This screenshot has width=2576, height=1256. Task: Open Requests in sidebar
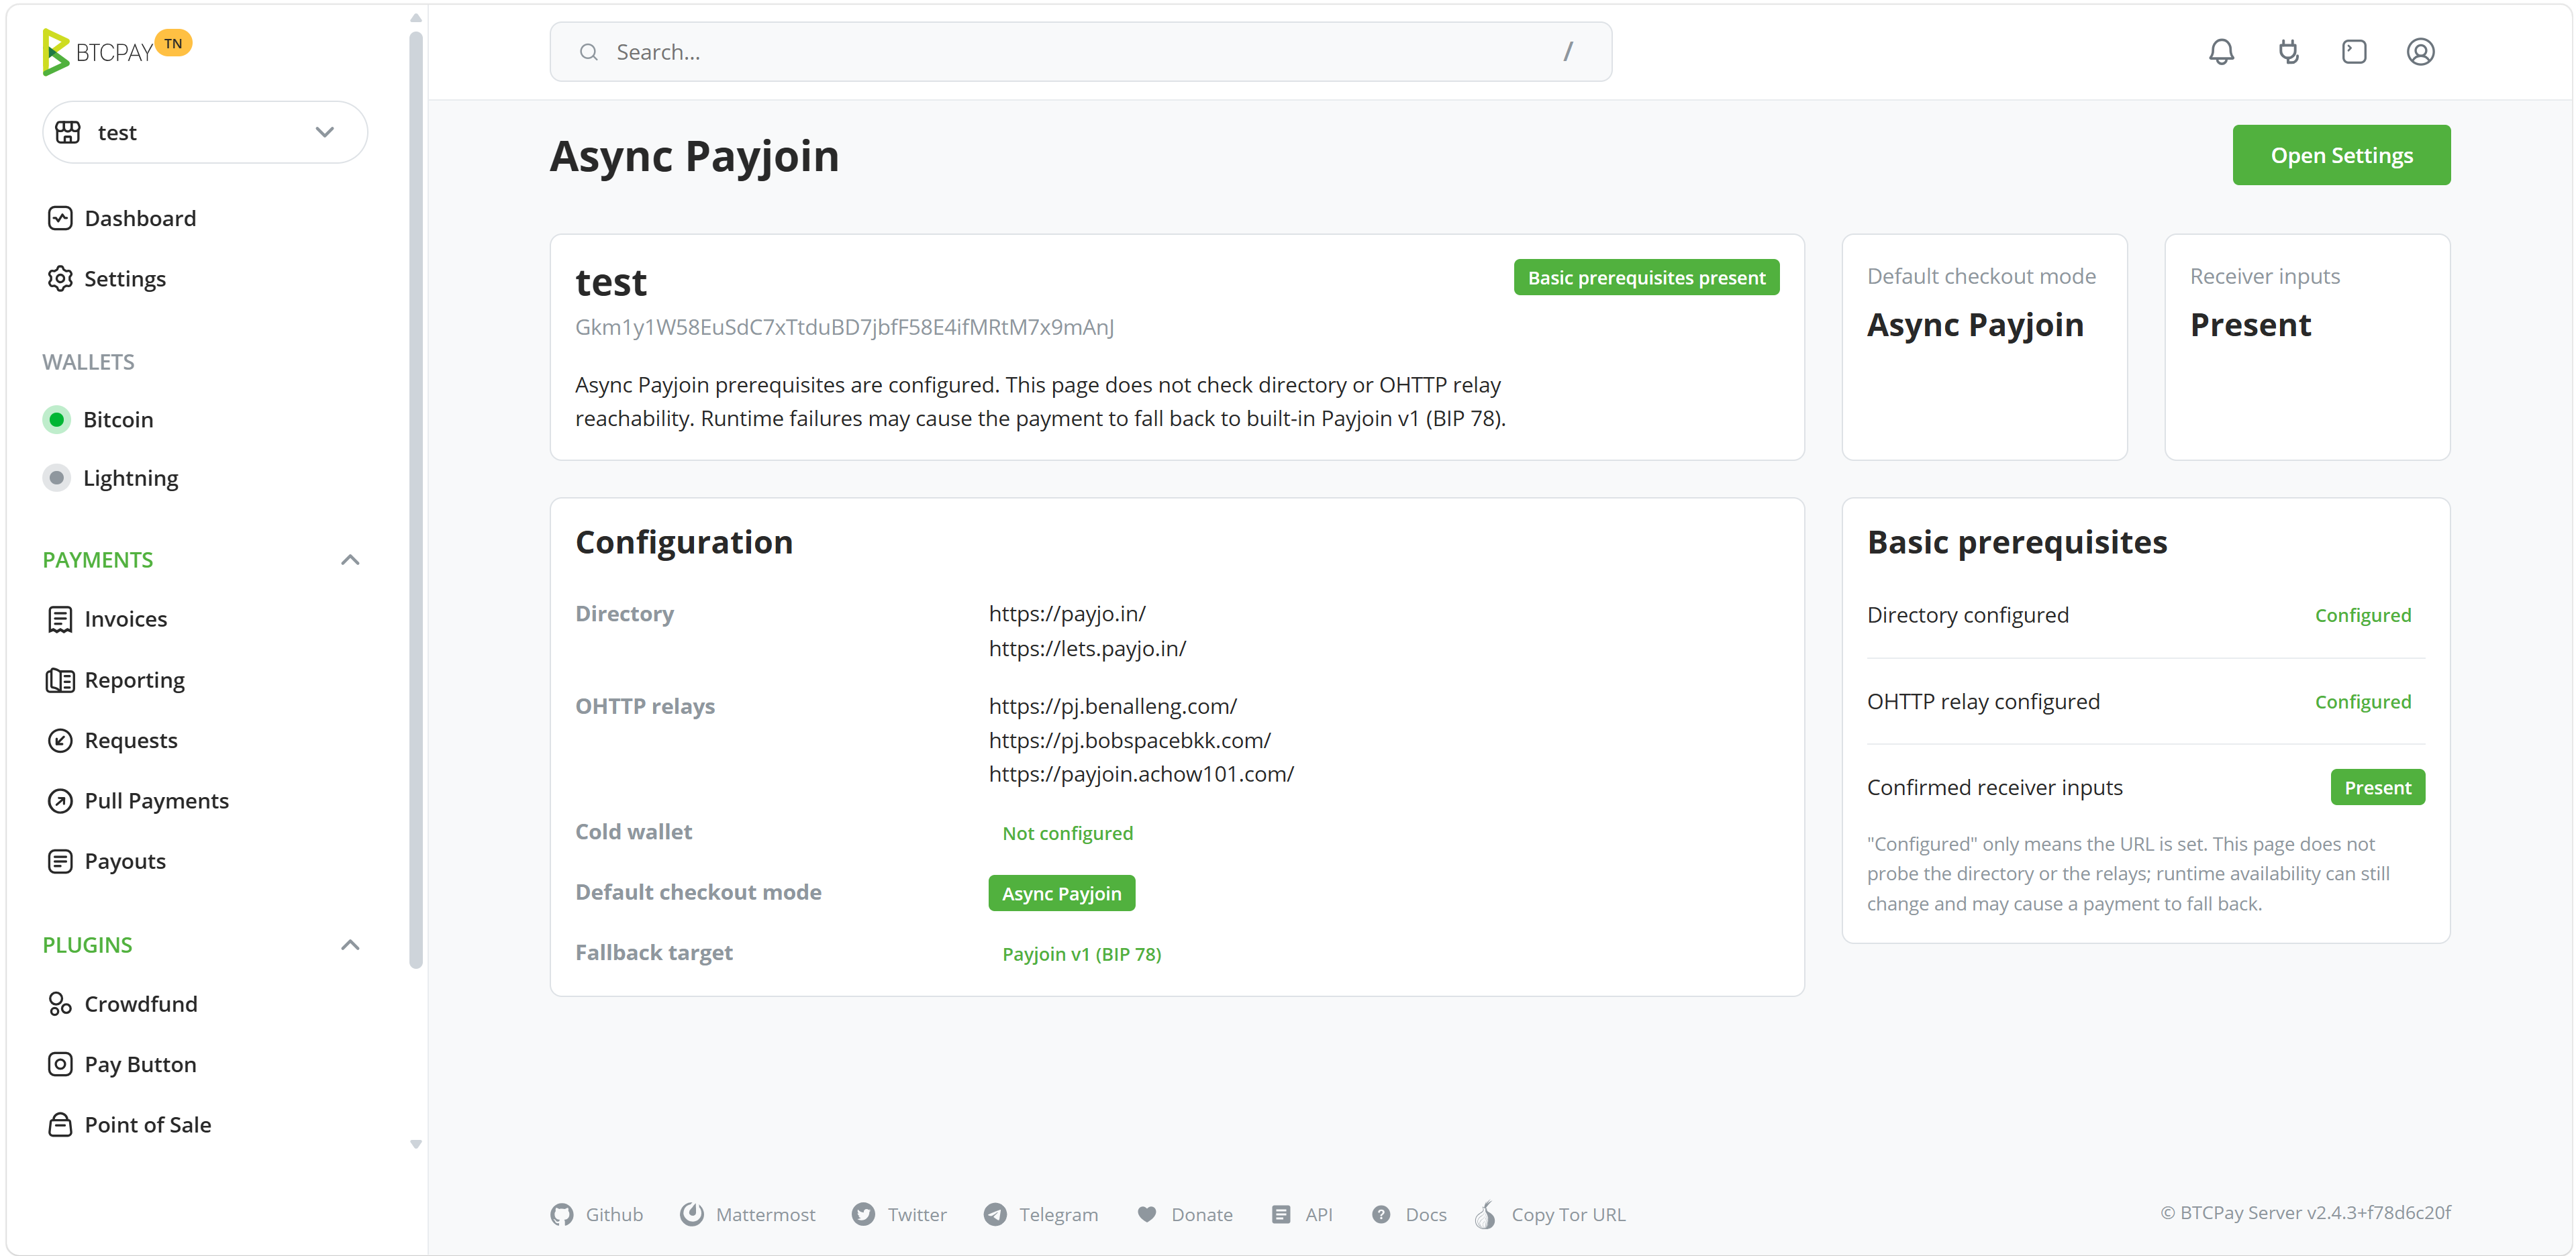[x=113, y=740]
